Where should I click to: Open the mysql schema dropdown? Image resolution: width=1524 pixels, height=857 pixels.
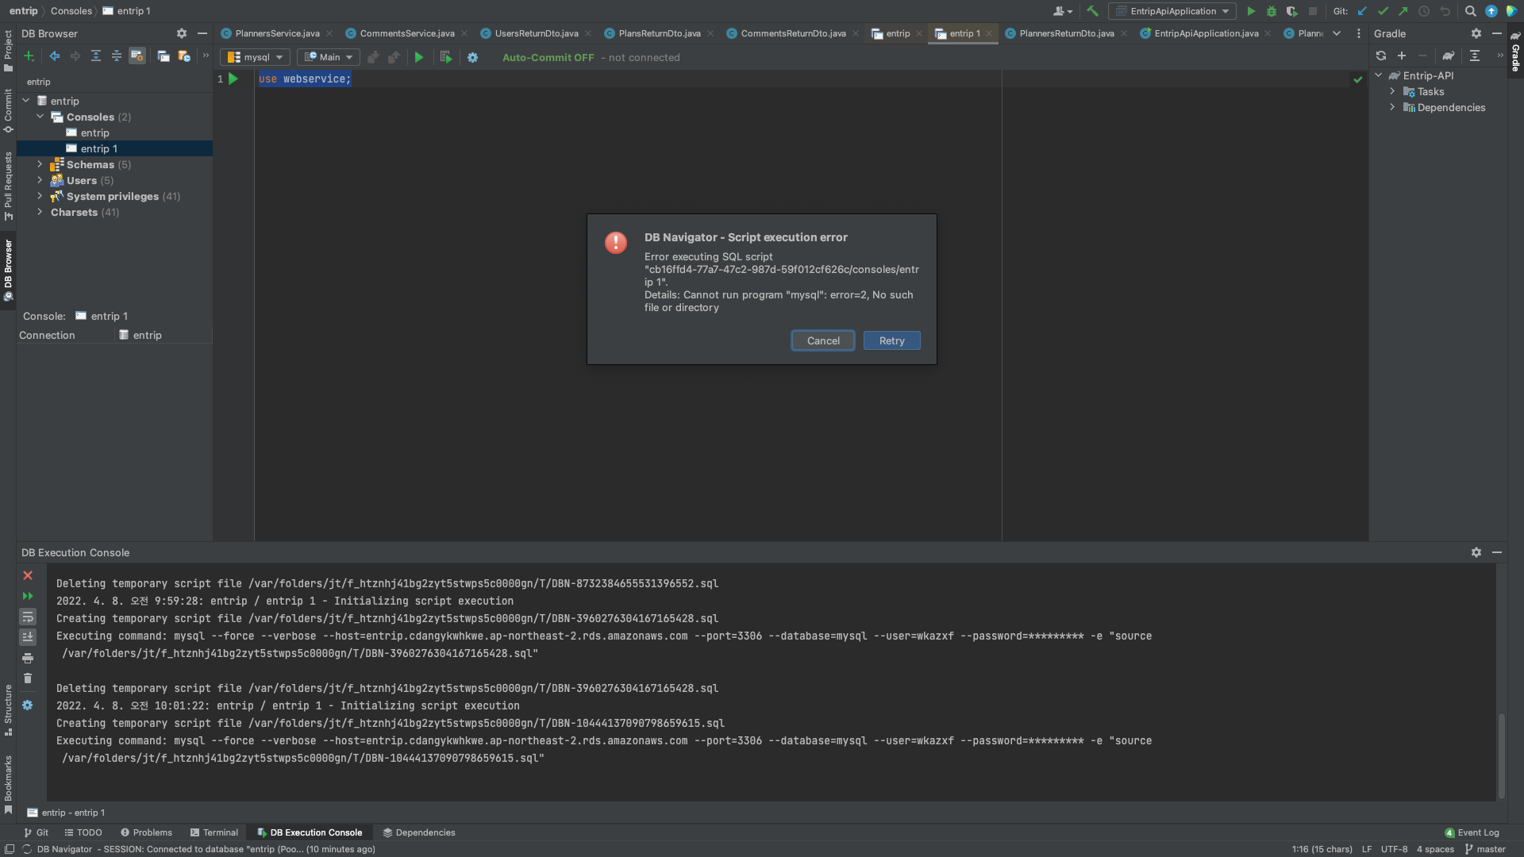255,57
